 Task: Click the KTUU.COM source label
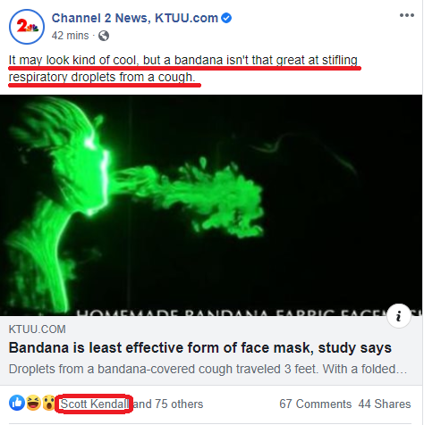[38, 329]
